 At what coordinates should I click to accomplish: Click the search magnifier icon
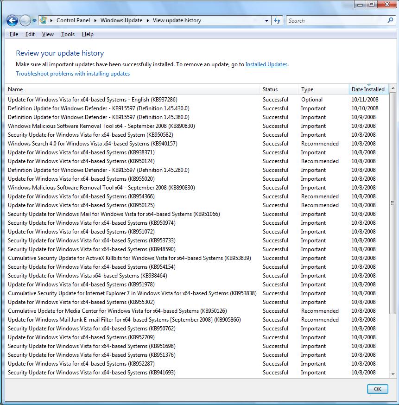click(390, 20)
